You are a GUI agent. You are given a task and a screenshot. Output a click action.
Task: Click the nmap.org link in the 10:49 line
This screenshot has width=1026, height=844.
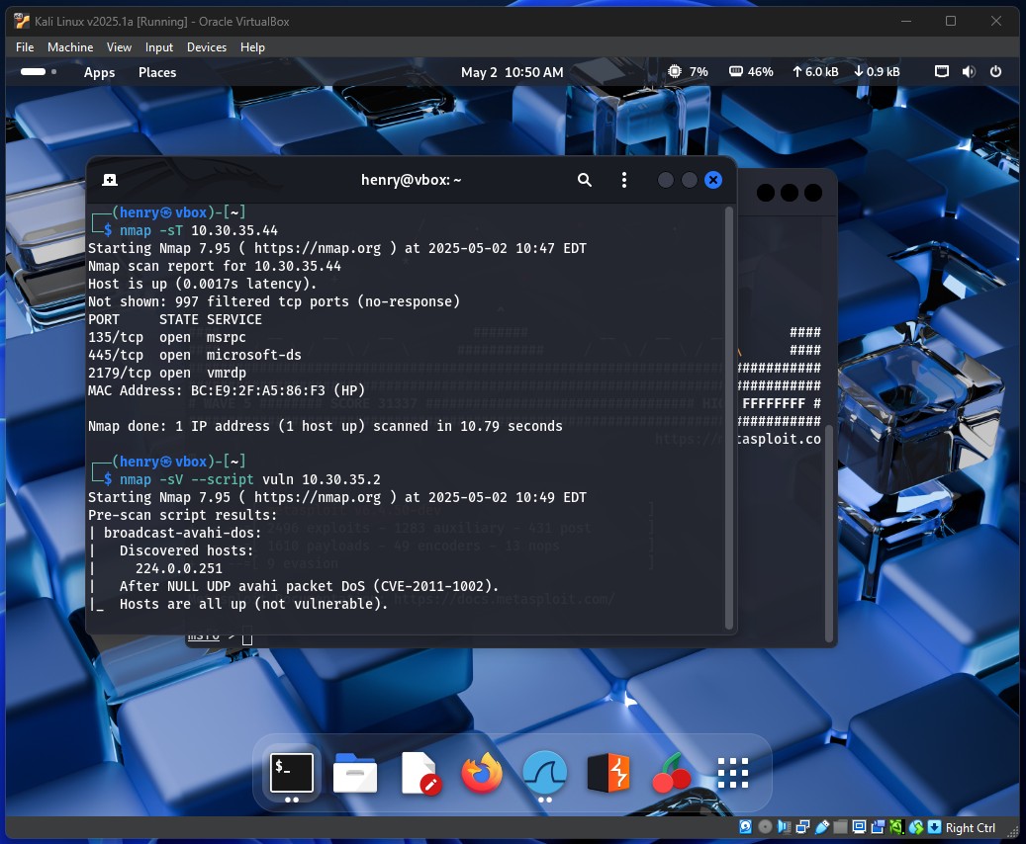point(318,497)
